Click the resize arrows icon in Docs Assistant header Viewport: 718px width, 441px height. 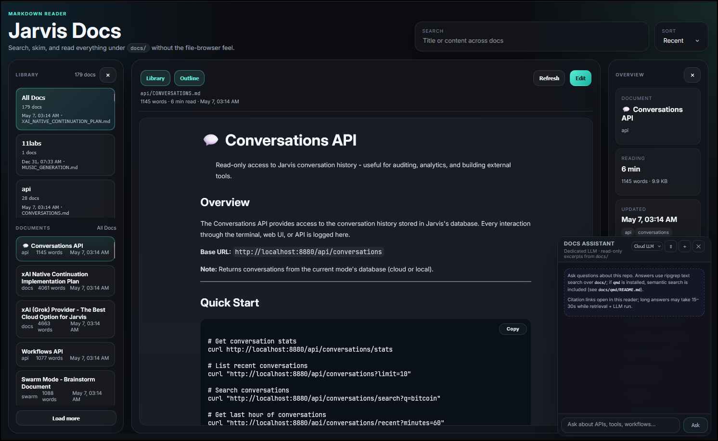coord(671,246)
